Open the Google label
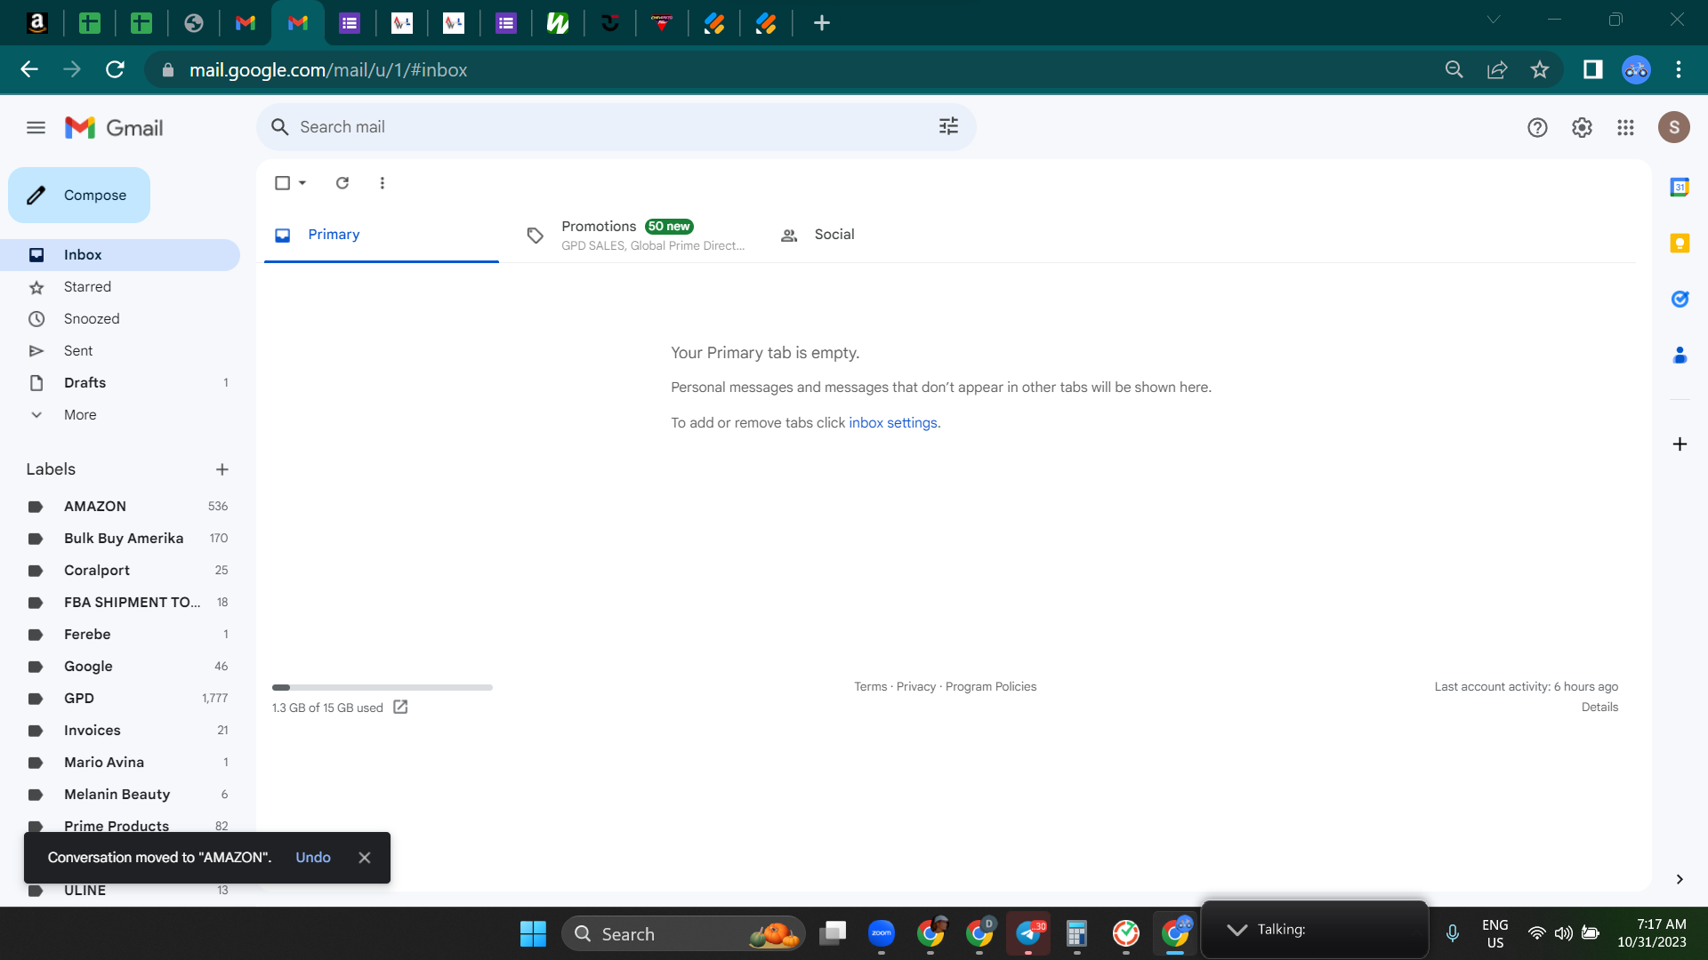The width and height of the screenshot is (1708, 960). (120, 667)
